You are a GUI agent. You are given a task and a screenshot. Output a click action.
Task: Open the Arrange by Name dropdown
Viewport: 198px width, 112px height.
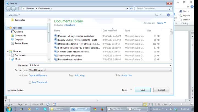click(x=161, y=23)
